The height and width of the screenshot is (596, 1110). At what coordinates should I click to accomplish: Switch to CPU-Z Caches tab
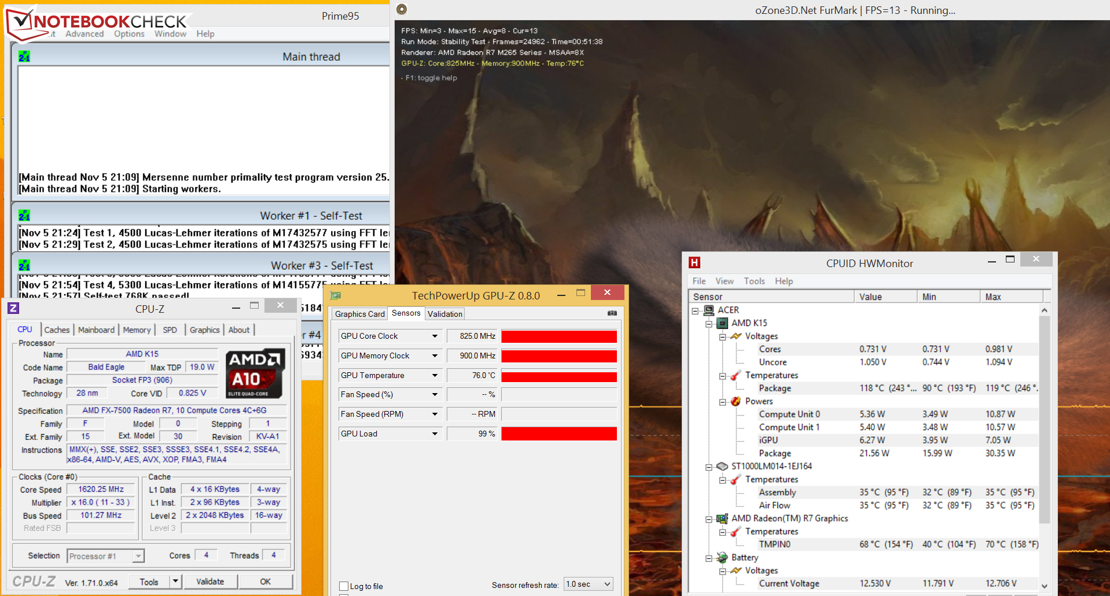point(57,330)
